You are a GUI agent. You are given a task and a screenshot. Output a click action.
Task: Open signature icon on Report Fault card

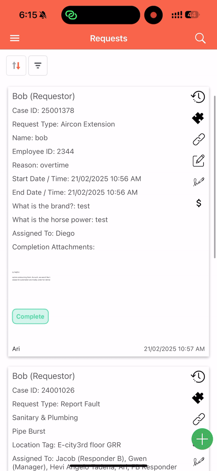tap(199, 461)
